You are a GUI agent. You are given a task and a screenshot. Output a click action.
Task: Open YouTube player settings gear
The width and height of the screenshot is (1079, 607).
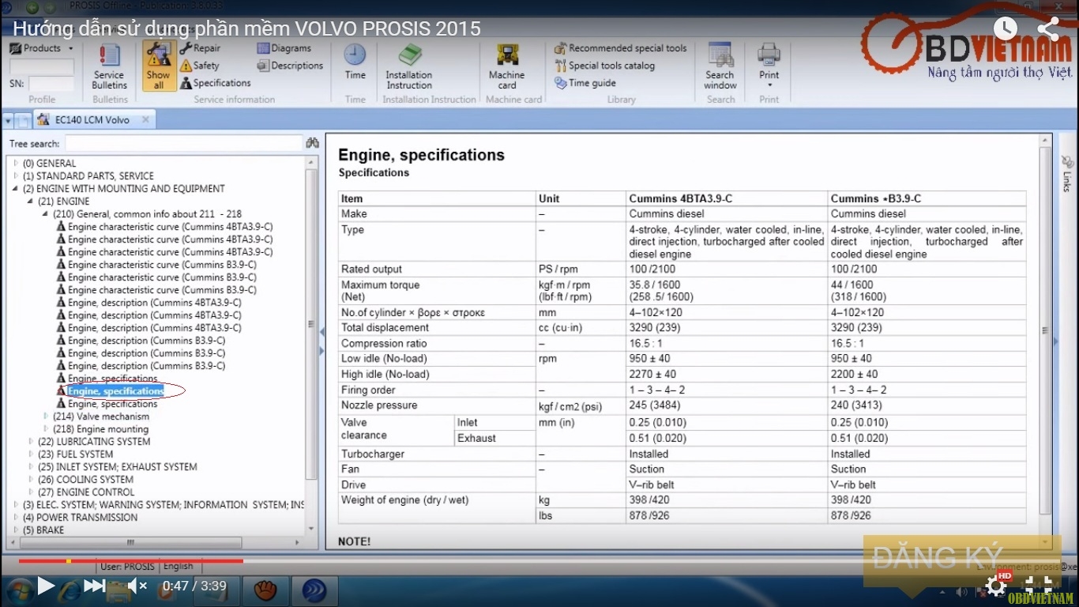click(x=996, y=586)
